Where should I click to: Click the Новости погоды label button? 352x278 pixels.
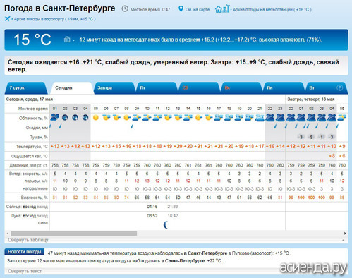25,252
